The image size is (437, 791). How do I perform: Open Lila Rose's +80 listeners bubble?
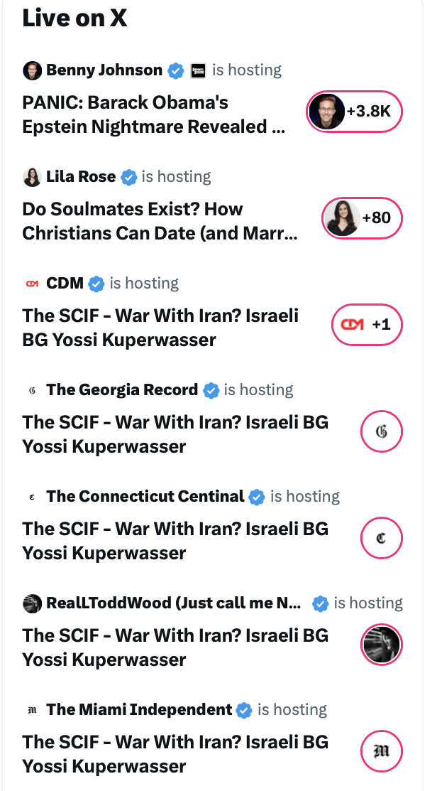click(363, 218)
